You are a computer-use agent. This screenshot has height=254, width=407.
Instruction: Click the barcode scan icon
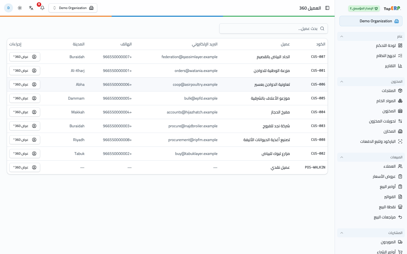coord(400,141)
